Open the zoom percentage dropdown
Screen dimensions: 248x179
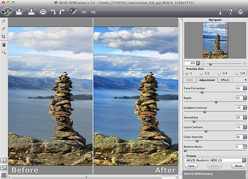tap(198, 63)
